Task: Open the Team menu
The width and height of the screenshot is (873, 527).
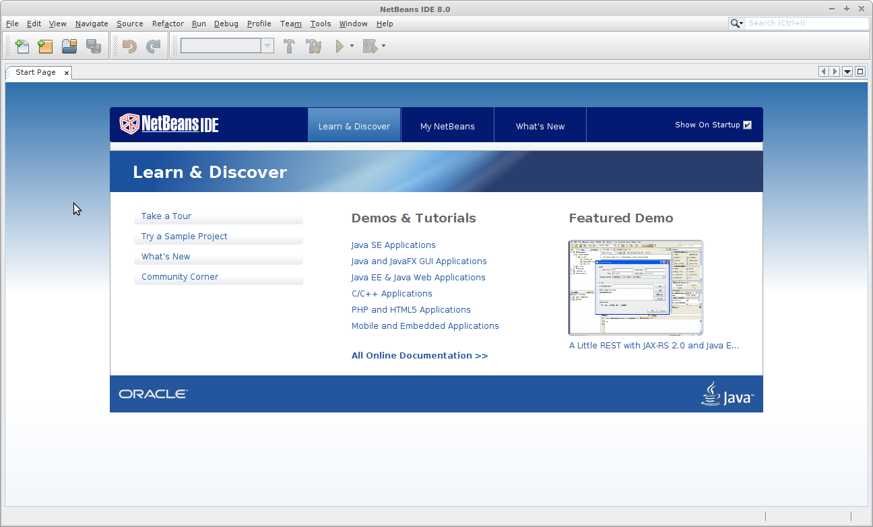Action: (x=291, y=24)
